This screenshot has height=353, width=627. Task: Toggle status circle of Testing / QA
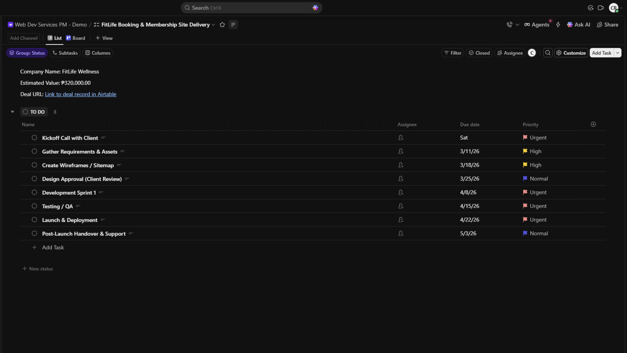pos(34,206)
